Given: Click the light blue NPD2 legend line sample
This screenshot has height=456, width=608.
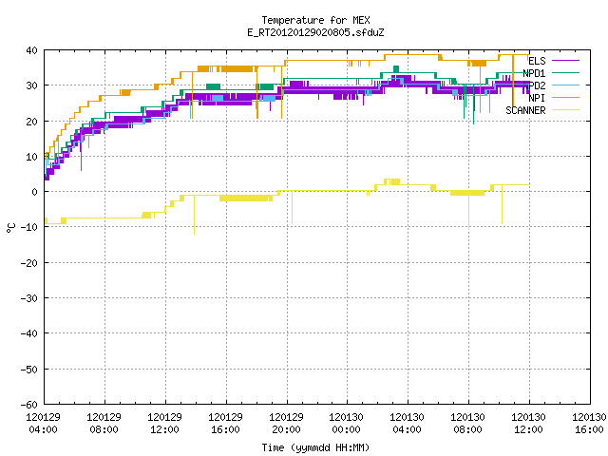Looking at the screenshot, I should (565, 85).
